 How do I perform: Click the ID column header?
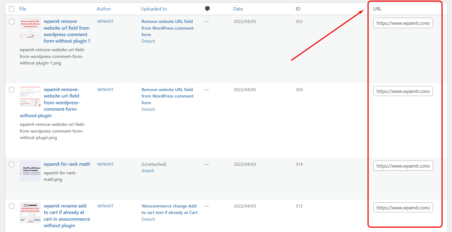click(x=298, y=9)
